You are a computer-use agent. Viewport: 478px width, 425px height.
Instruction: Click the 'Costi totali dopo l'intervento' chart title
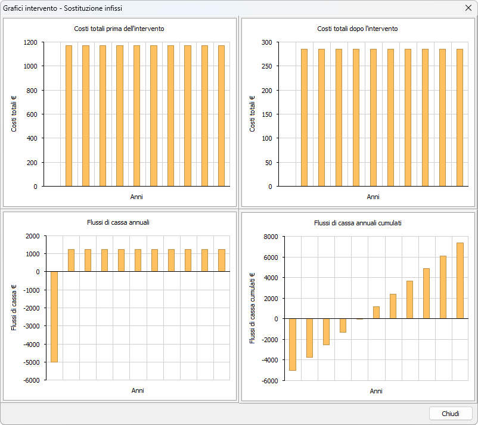click(358, 29)
